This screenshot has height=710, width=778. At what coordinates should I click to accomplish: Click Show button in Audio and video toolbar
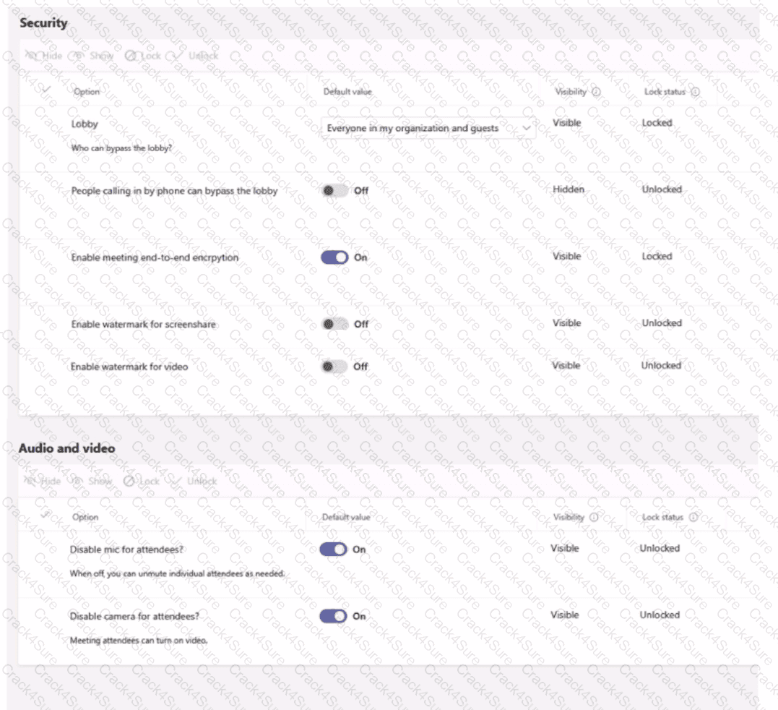[x=92, y=481]
